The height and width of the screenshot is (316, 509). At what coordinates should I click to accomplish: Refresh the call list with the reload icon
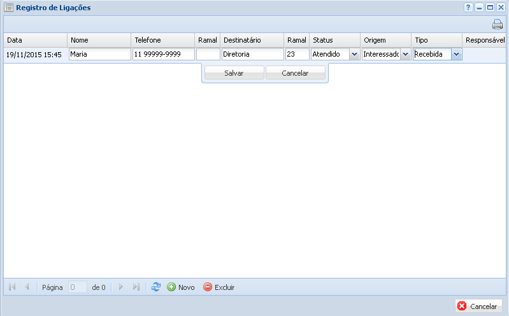tap(156, 287)
